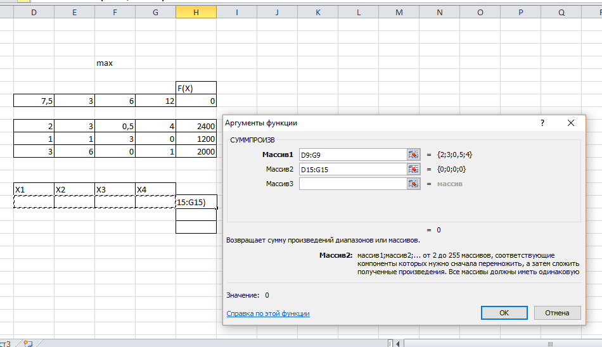The width and height of the screenshot is (602, 347).
Task: Click the Массив2 range selector icon
Action: 414,169
